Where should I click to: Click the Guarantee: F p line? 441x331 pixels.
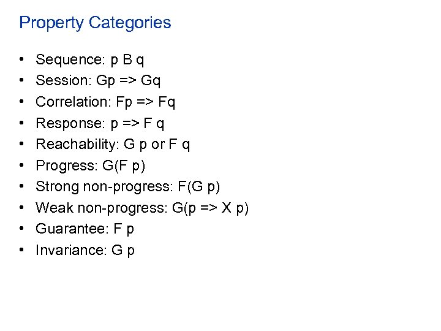click(85, 229)
